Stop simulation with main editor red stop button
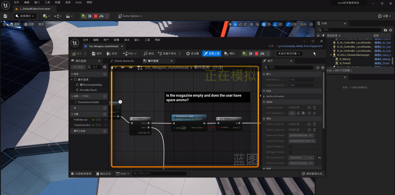 coord(96,16)
